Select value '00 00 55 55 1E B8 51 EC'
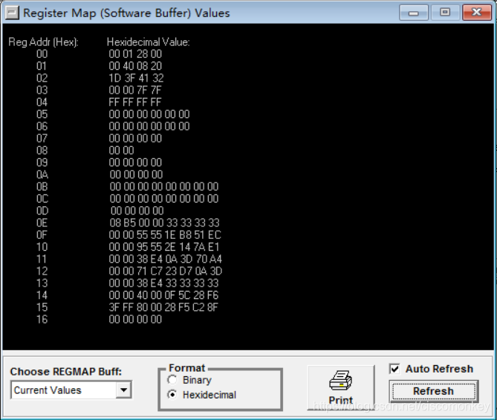The width and height of the screenshot is (497, 420). pyautogui.click(x=165, y=234)
